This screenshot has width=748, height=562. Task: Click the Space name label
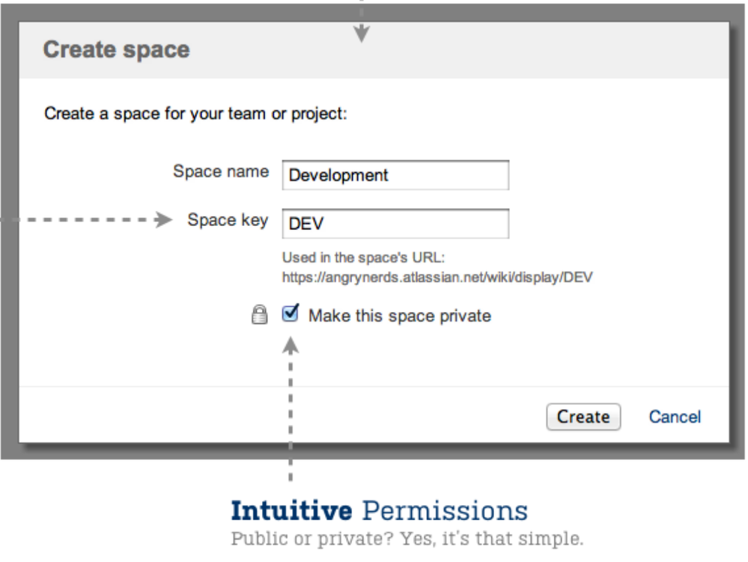[221, 171]
